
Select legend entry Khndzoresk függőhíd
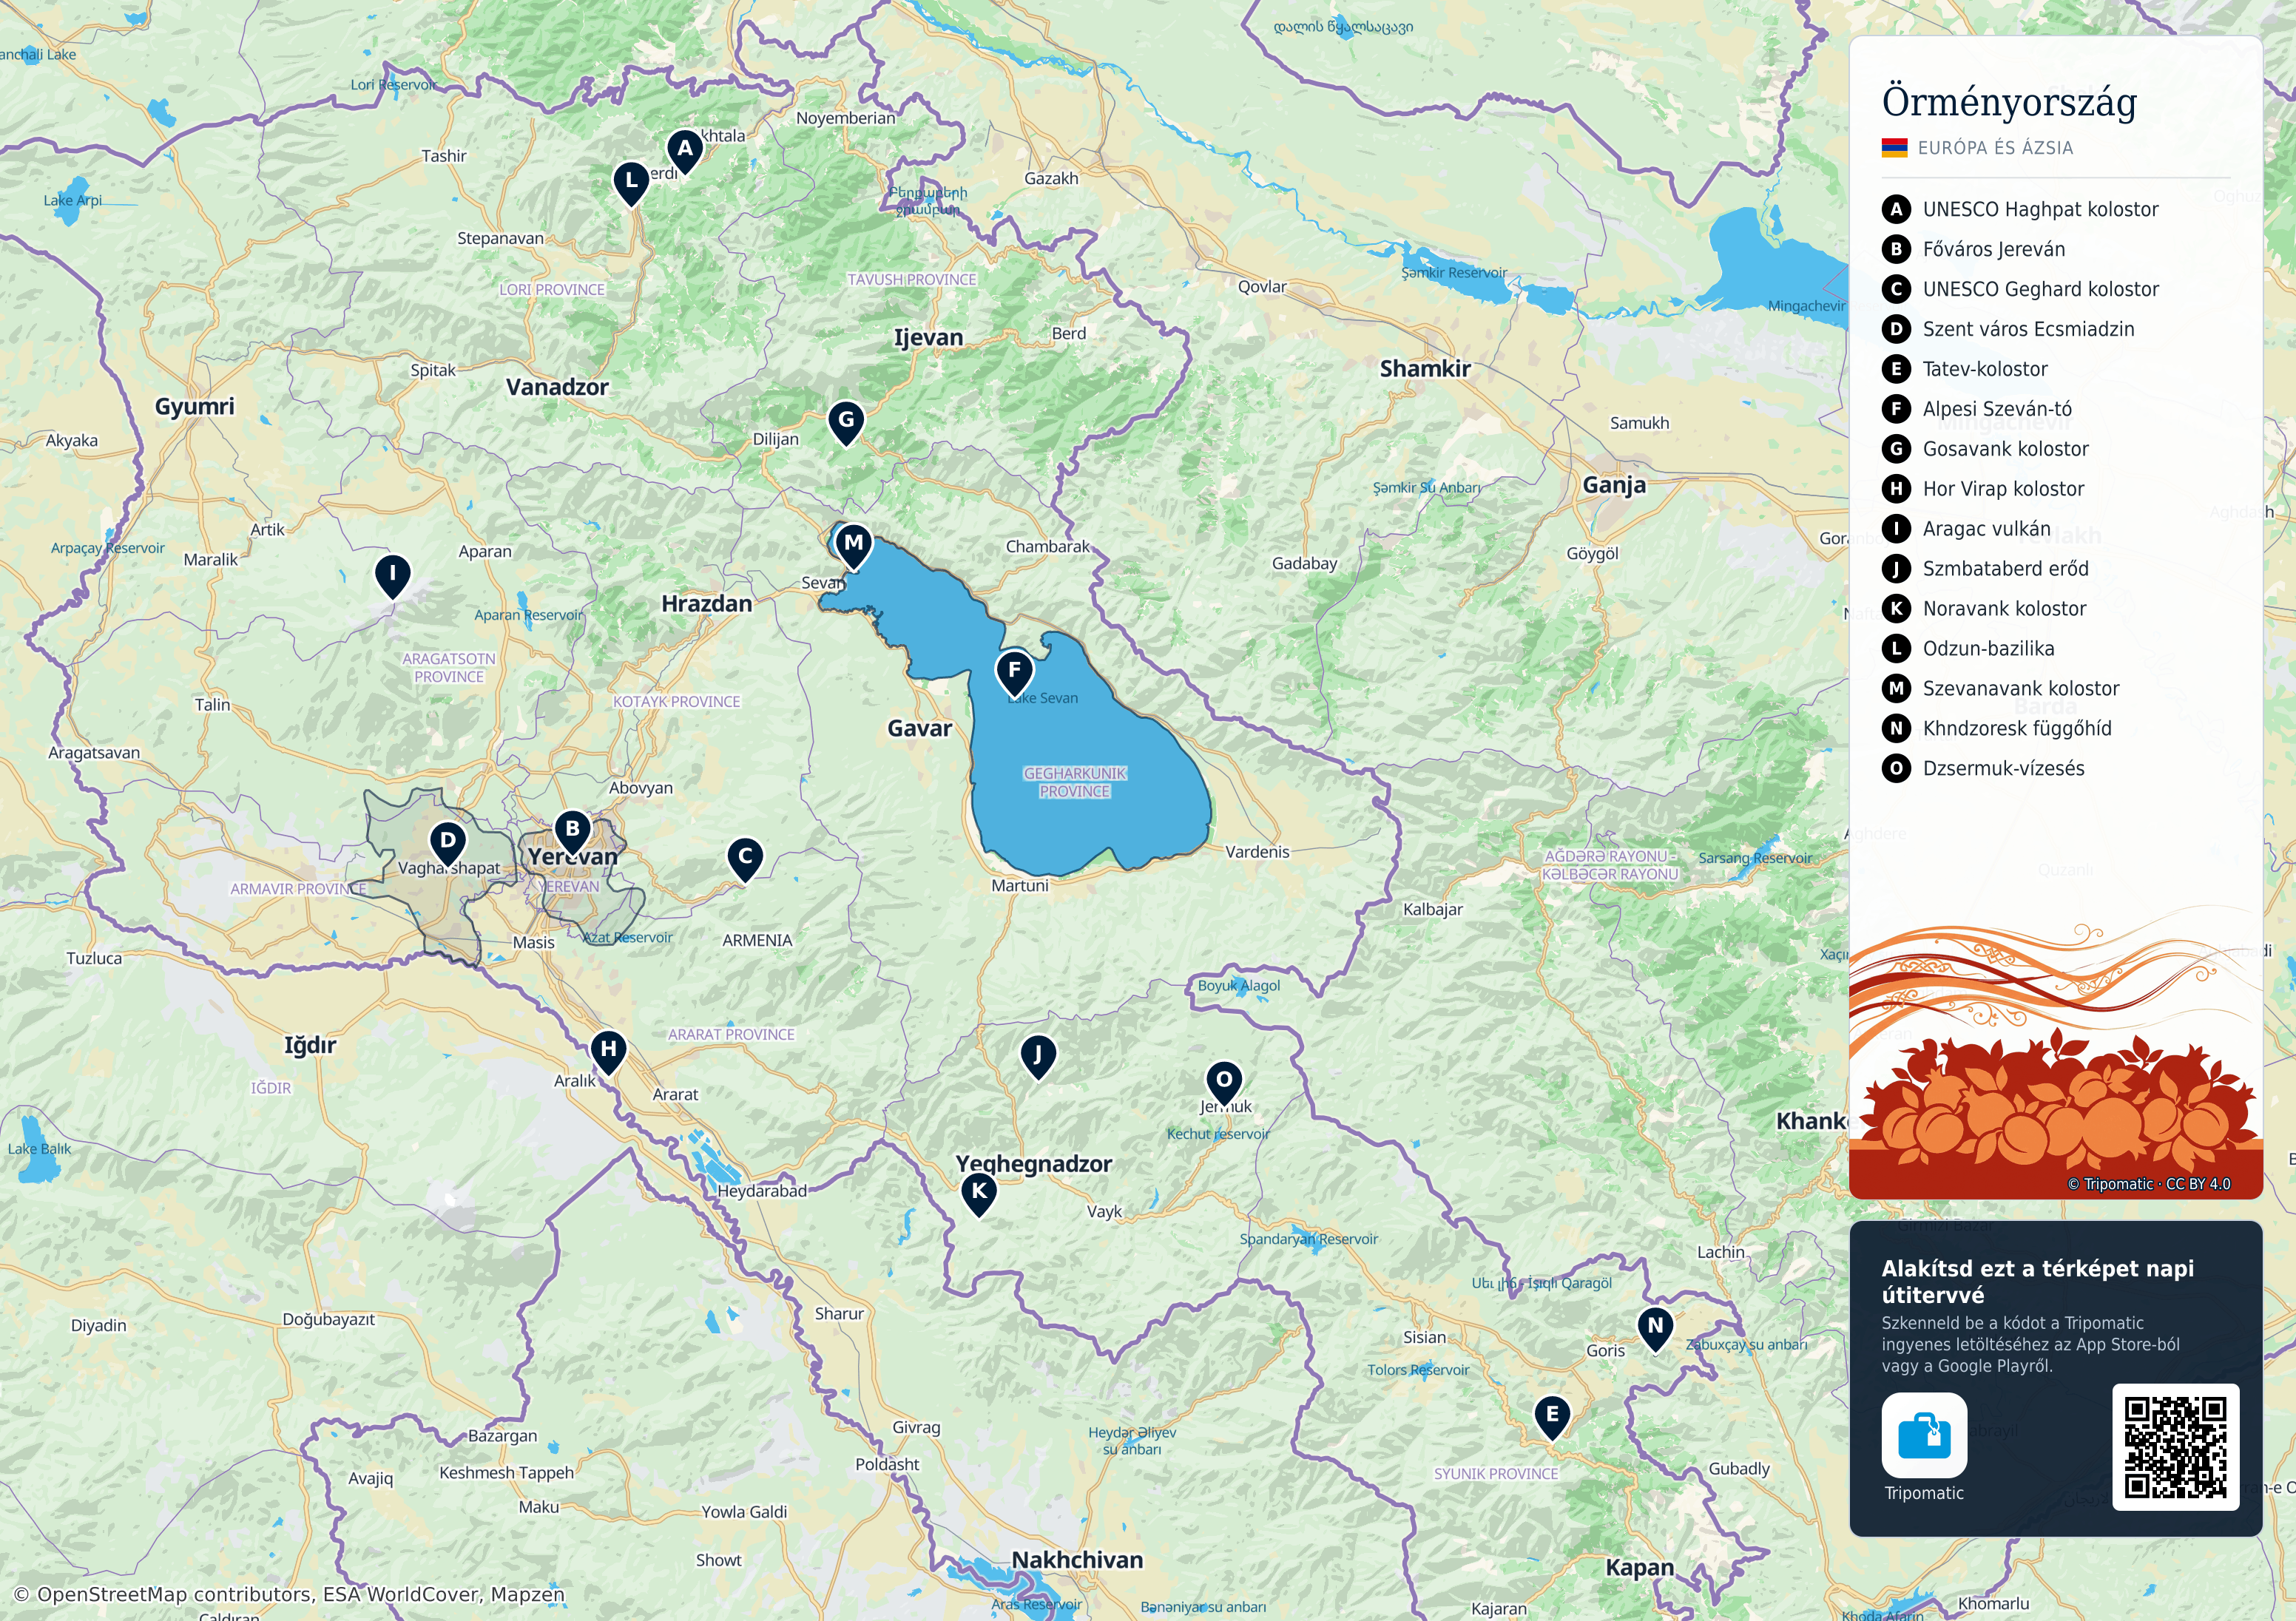click(1997, 729)
